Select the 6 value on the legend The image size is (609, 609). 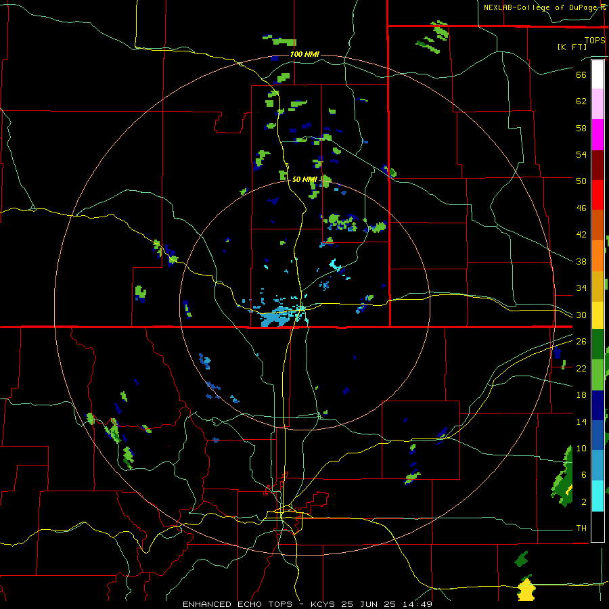(x=583, y=475)
